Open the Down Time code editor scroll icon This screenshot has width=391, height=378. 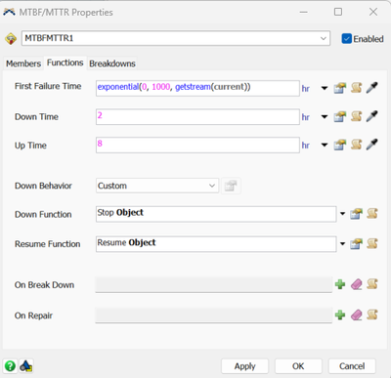point(356,116)
